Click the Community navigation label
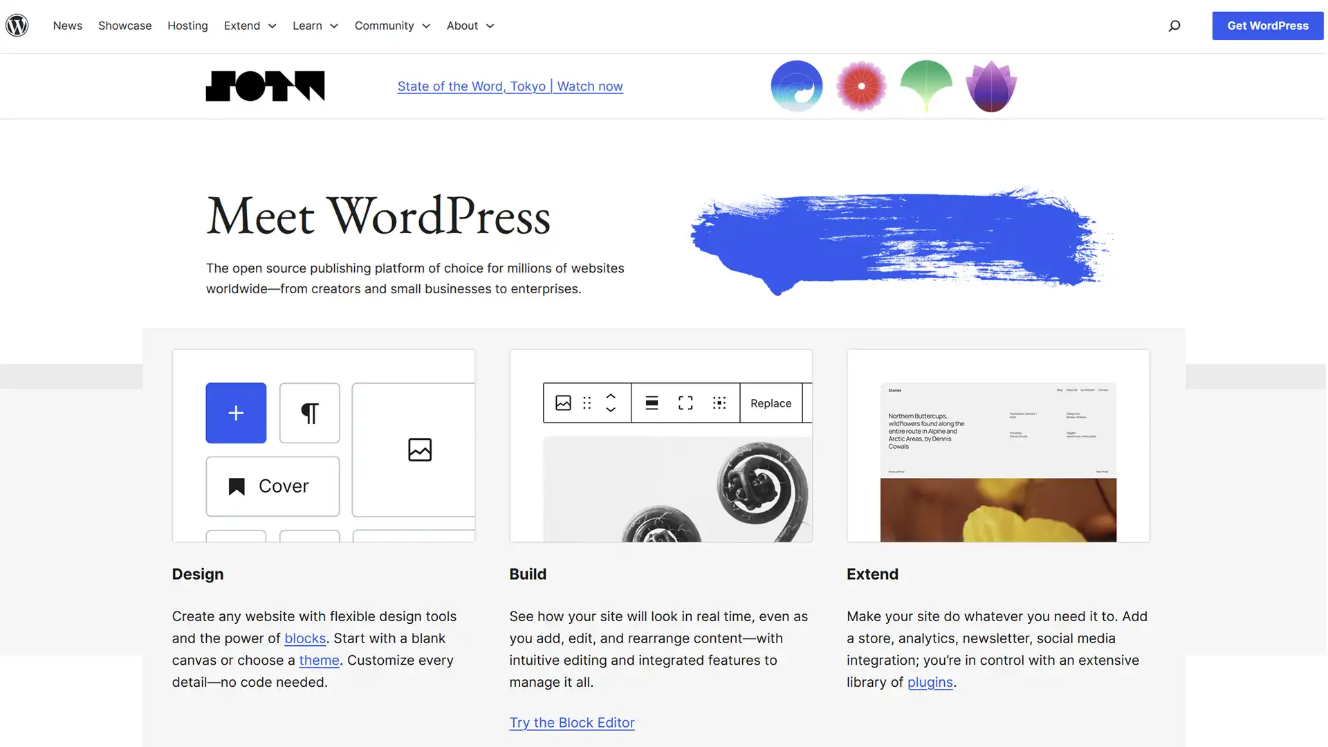Image resolution: width=1328 pixels, height=747 pixels. point(384,26)
